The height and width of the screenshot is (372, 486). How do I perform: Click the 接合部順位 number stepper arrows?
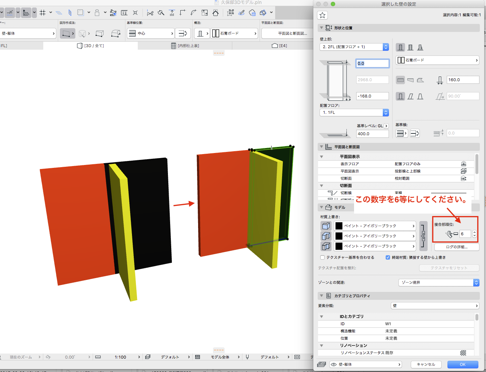(x=474, y=234)
